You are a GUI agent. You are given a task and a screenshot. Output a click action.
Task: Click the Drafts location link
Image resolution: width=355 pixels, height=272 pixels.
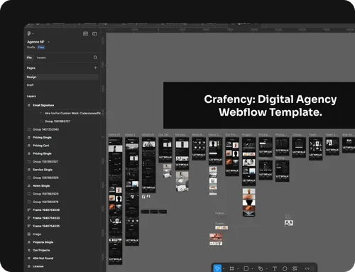pos(31,48)
